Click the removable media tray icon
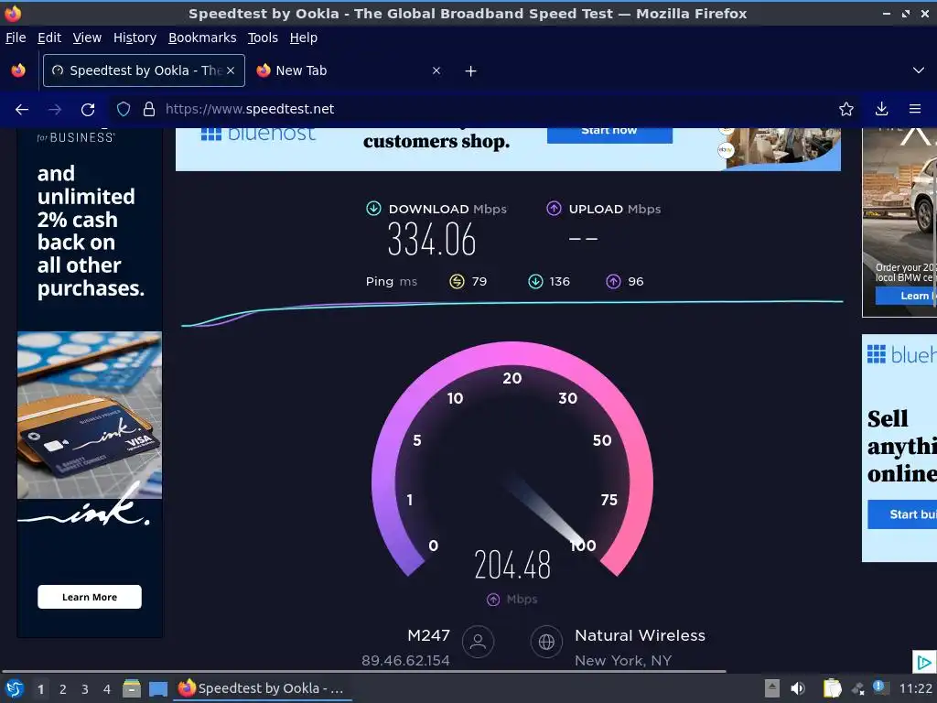Screen dimensions: 937x703 point(772,688)
